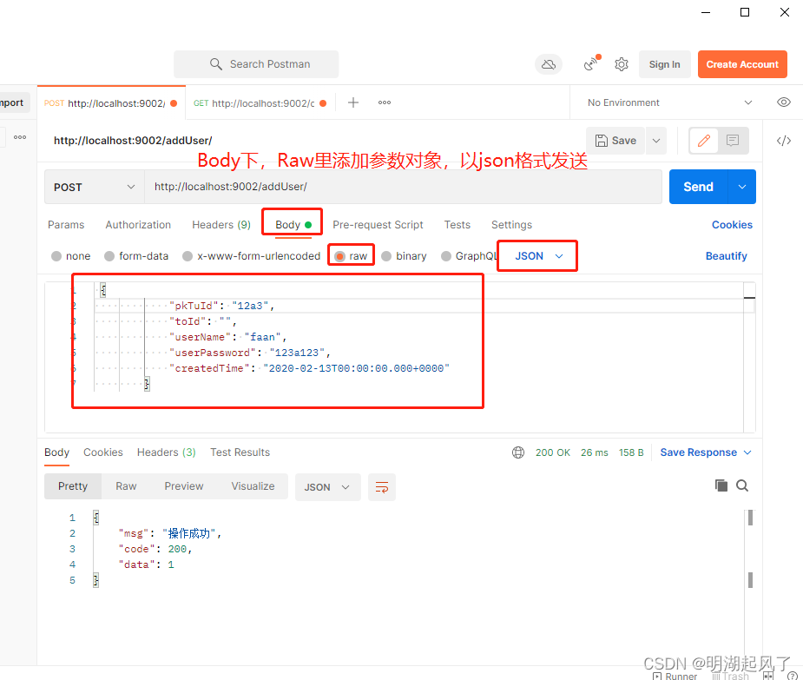Select the binary body type radio

tap(386, 255)
